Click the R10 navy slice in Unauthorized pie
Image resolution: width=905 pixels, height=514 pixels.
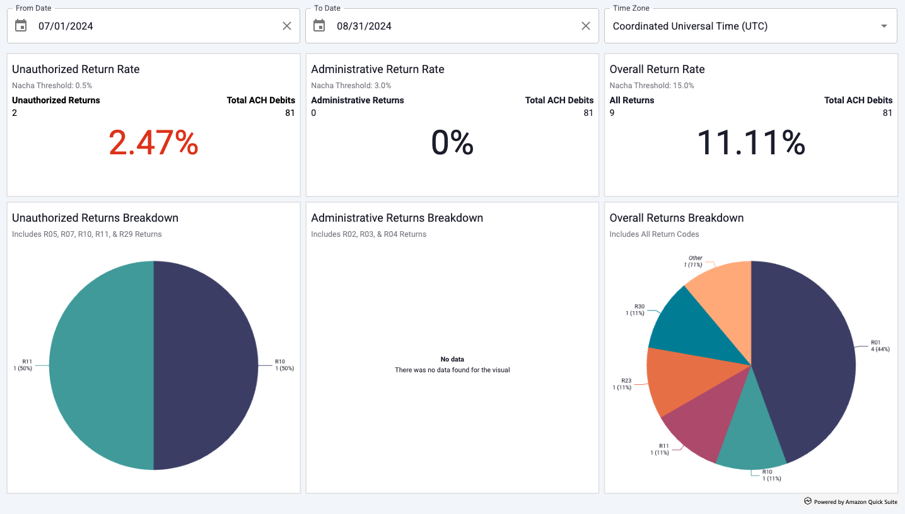206,365
